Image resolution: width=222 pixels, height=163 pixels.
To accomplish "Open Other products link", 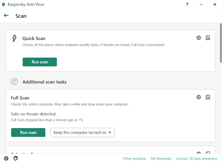I will point(134,159).
